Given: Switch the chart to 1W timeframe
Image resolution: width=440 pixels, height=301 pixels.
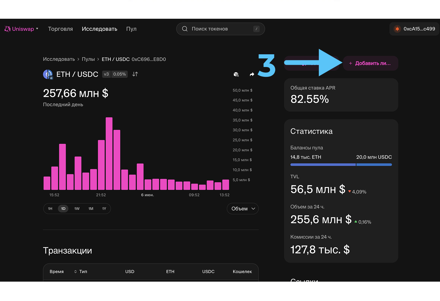Looking at the screenshot, I should 77,209.
